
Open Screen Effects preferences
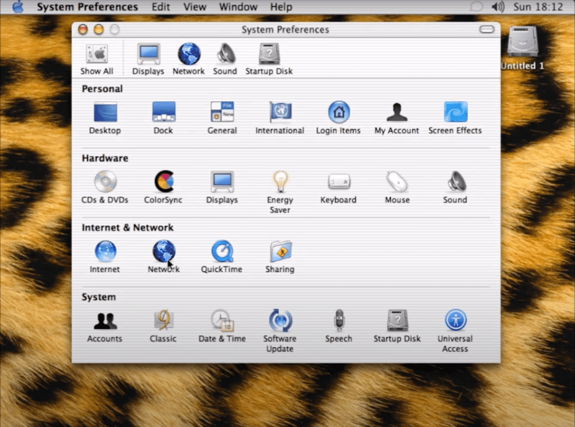coord(455,113)
